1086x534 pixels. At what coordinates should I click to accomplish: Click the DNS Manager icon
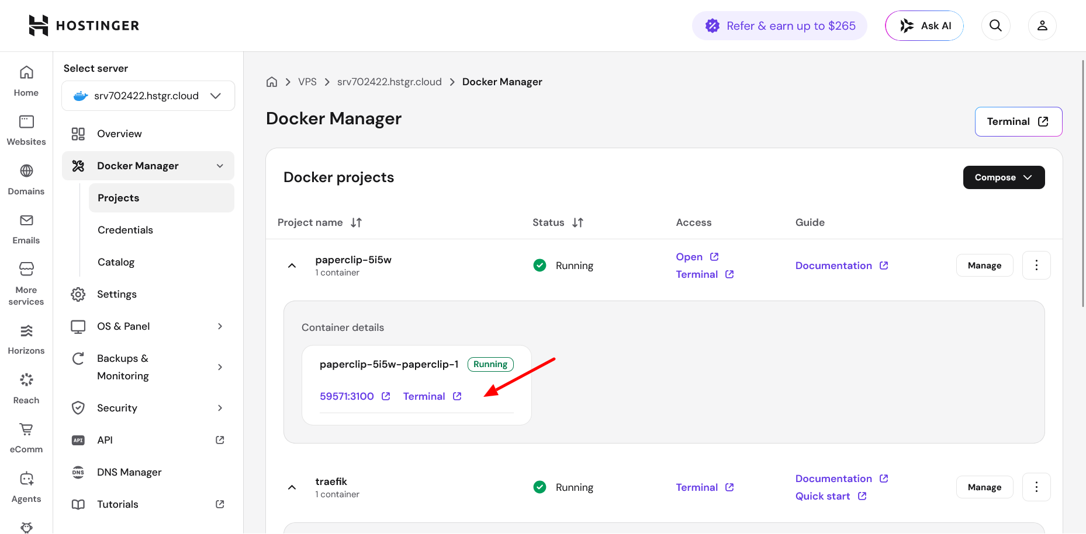click(x=78, y=472)
